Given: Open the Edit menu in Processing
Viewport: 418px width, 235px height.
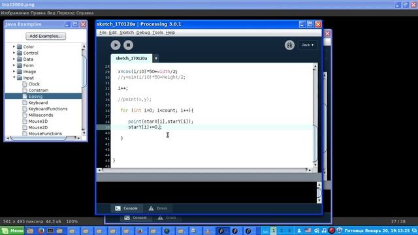Looking at the screenshot, I should 113,33.
